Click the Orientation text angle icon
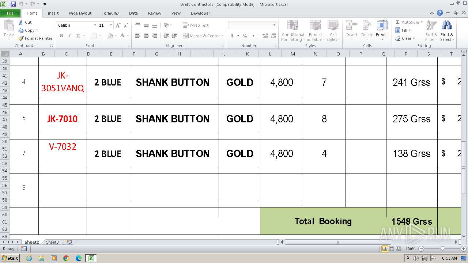Image resolution: width=468 pixels, height=263 pixels. [166, 25]
